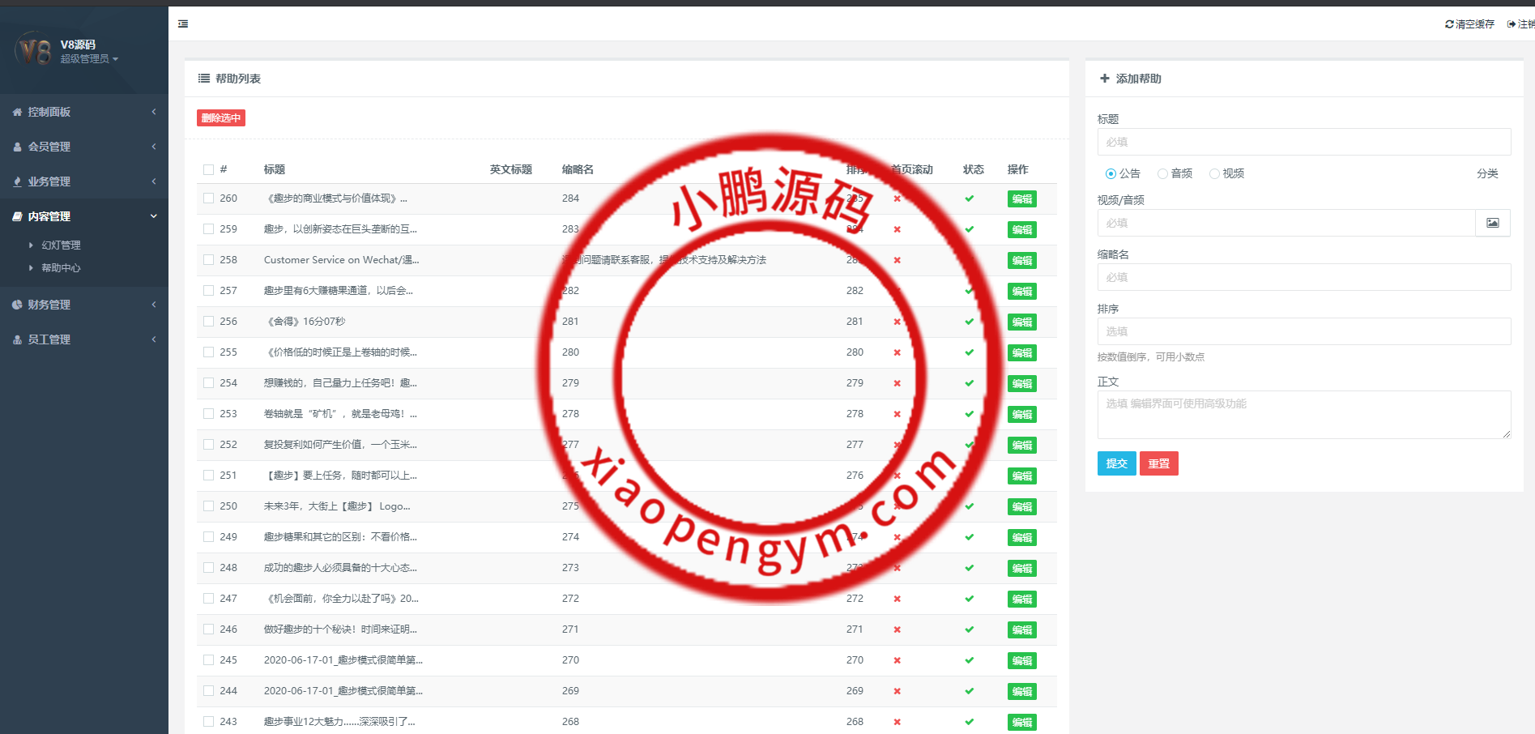The height and width of the screenshot is (734, 1535).
Task: Click the green checkmark status in row 256
Action: (x=969, y=322)
